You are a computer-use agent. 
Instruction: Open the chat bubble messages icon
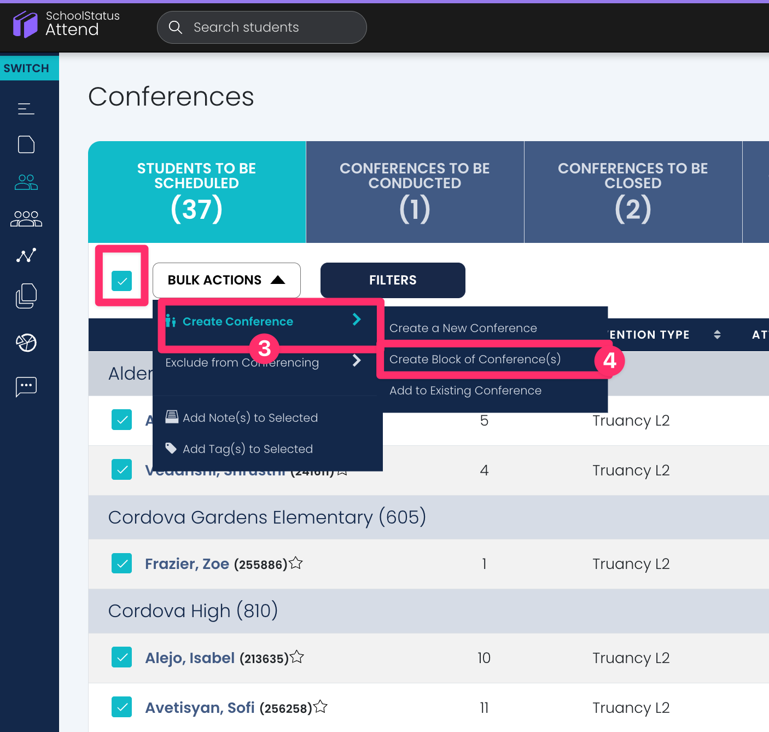(x=26, y=387)
